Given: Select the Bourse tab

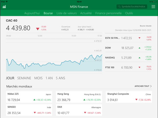Looking at the screenshot, I should click(48, 13).
